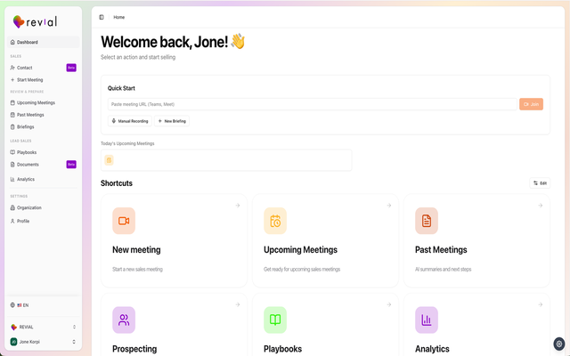Open Past Meetings in the sidebar
570x356 pixels.
pos(43,115)
